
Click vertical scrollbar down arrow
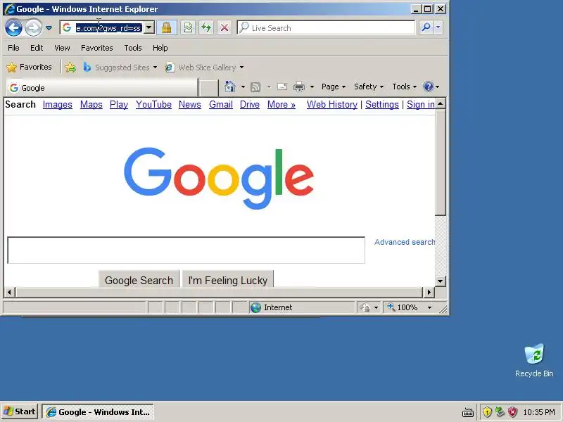pos(441,281)
